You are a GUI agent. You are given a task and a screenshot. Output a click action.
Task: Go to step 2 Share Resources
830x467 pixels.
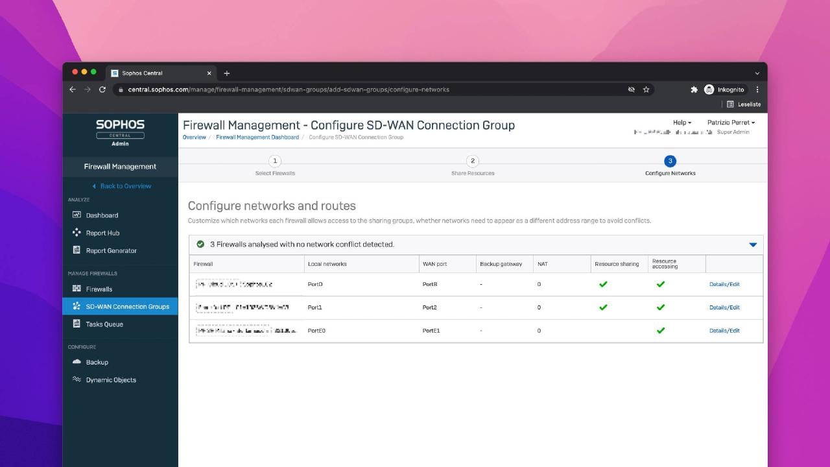tap(473, 161)
